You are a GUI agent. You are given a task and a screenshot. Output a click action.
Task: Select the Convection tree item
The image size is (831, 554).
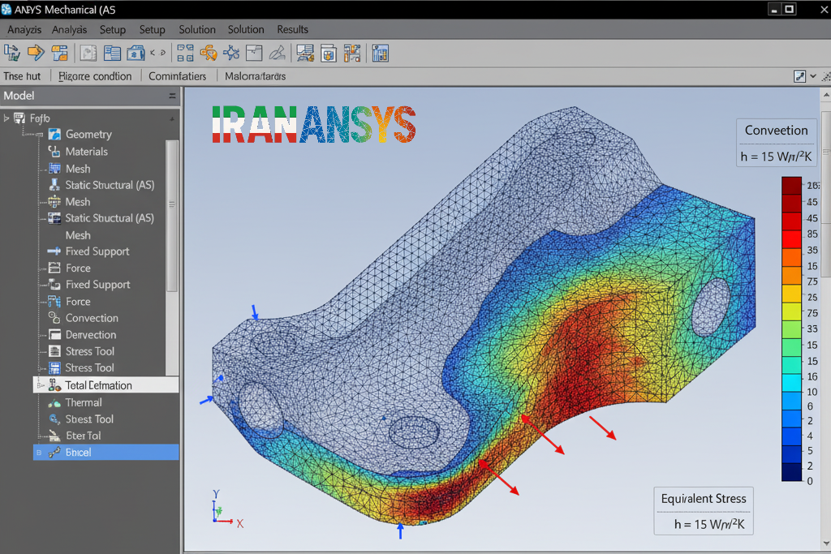coord(92,318)
